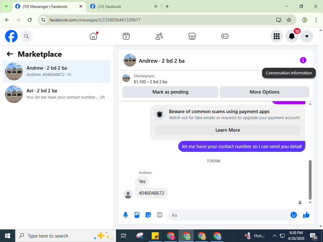
Task: Open the notifications bell
Action: [x=292, y=36]
